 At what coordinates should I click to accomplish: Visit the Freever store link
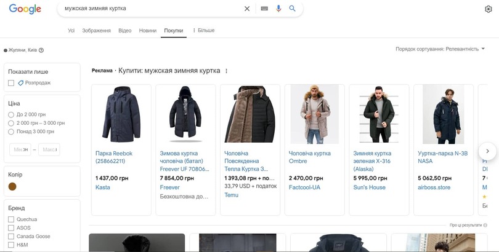tap(169, 187)
